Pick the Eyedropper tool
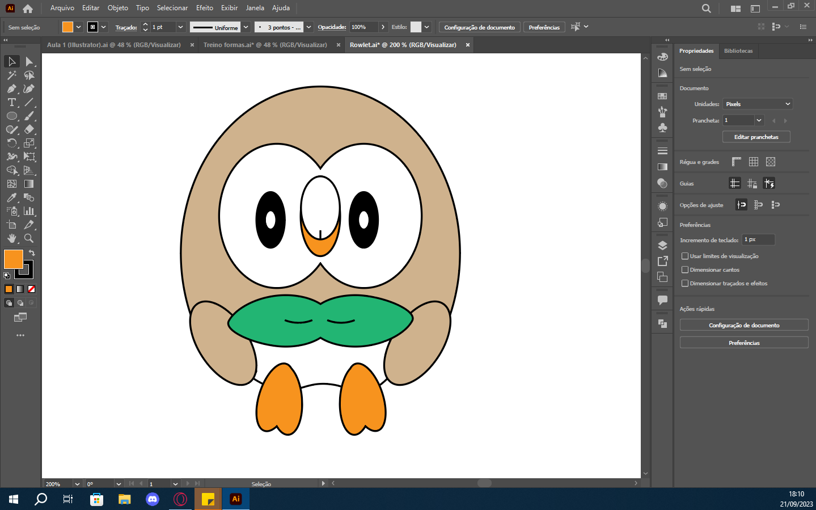This screenshot has width=816, height=510. 12,197
